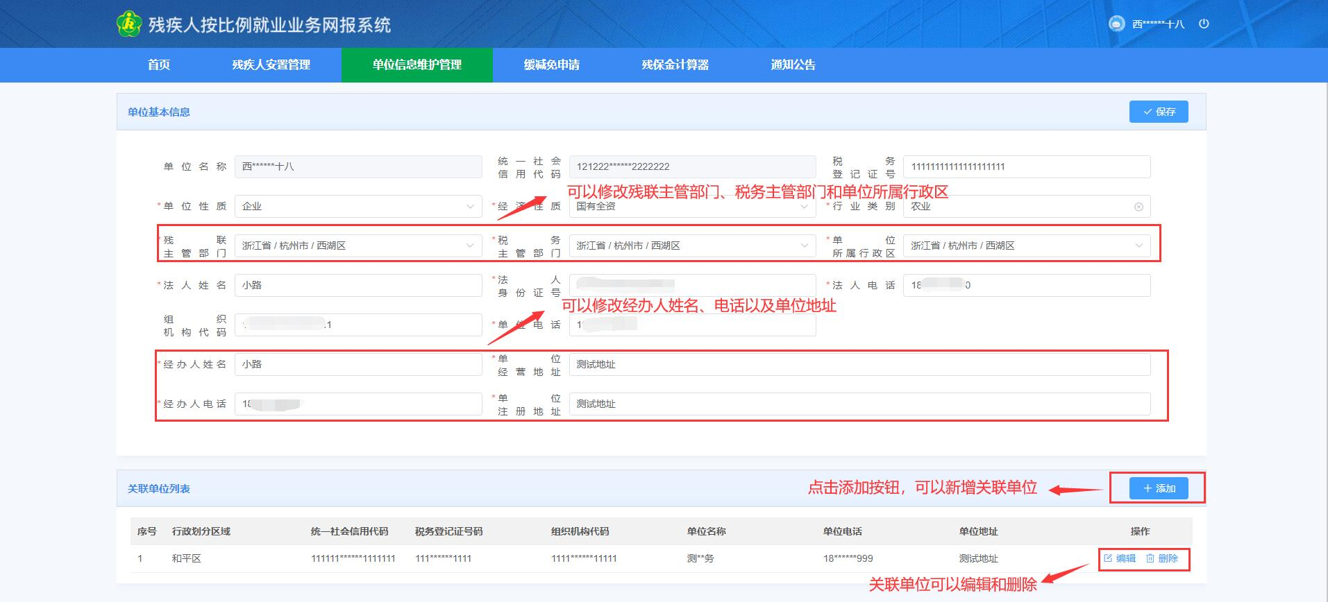This screenshot has width=1328, height=602.
Task: Open 缓减免申请 menu
Action: [551, 65]
